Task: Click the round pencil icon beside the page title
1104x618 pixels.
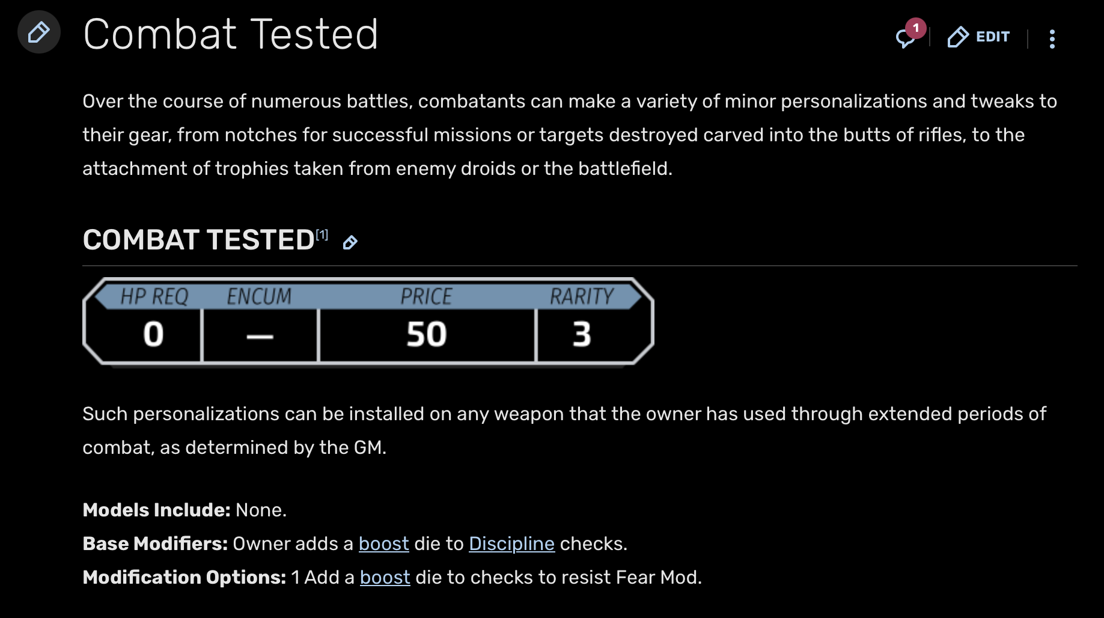Action: 39,32
